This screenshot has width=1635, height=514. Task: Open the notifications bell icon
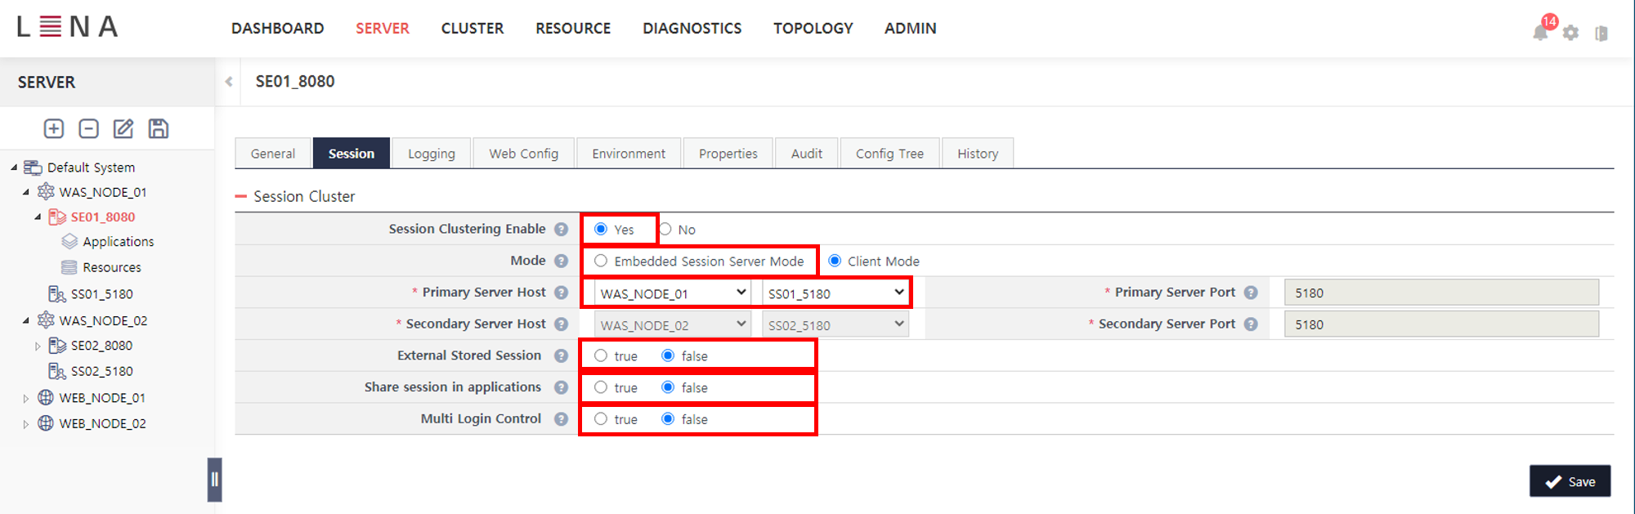1540,32
